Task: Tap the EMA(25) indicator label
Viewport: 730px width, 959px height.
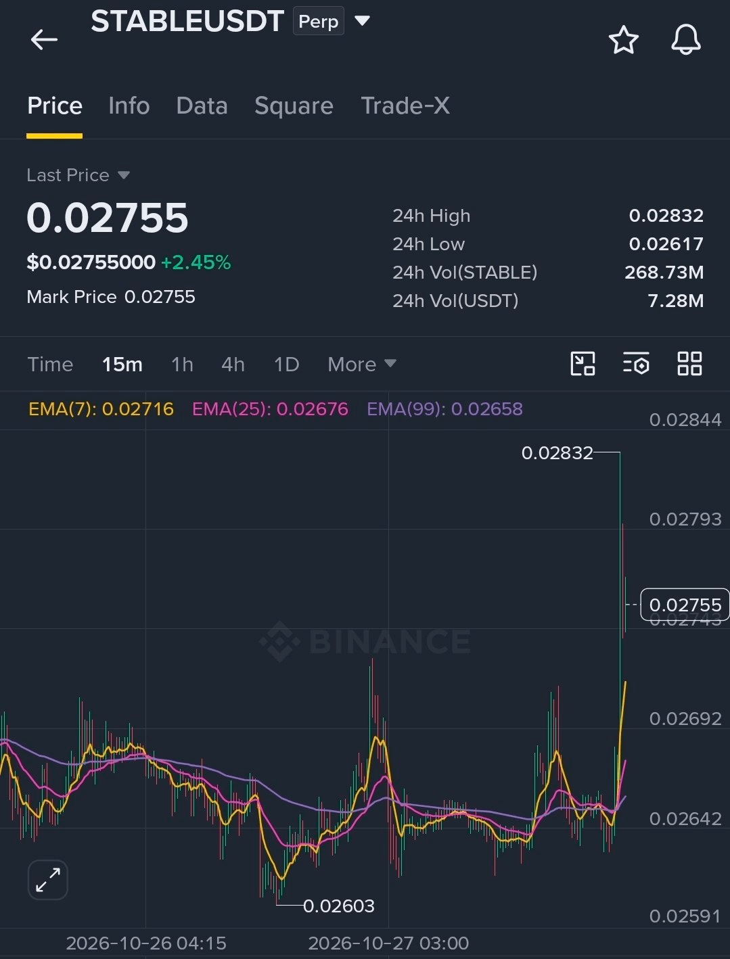Action: (x=270, y=409)
